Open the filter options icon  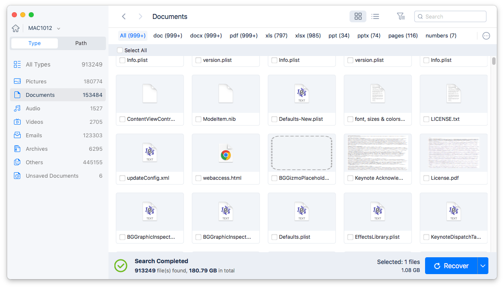point(401,16)
